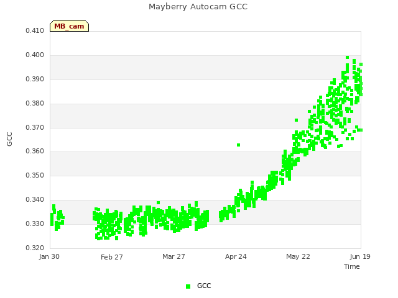Click the 0.360 y-axis value
The height and width of the screenshot is (298, 398).
coord(35,151)
